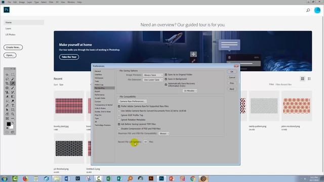
Task: Select Transparency & Gamut preferences category
Action: point(103,105)
